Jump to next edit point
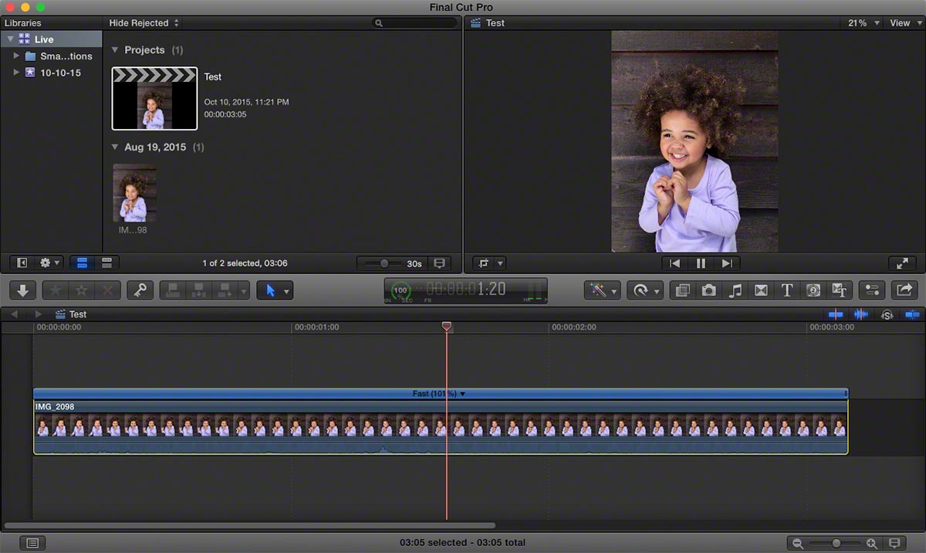This screenshot has width=926, height=553. pyautogui.click(x=727, y=263)
